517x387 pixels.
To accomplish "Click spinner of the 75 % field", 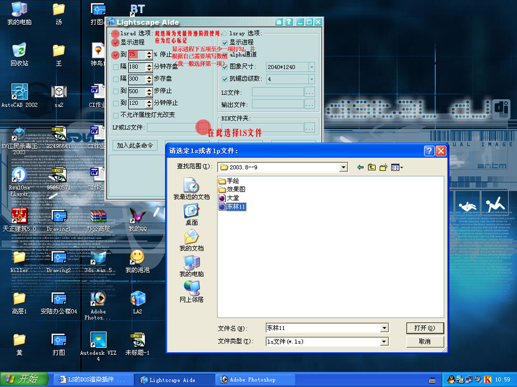I will [x=149, y=55].
